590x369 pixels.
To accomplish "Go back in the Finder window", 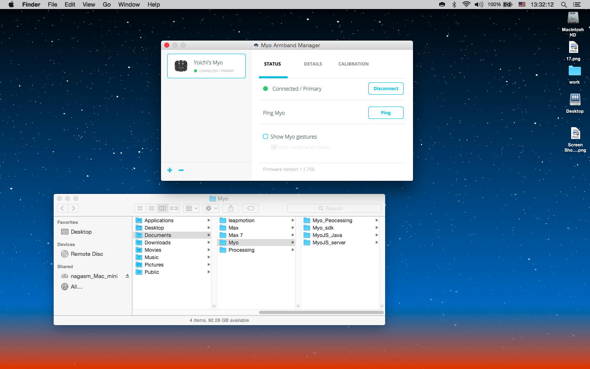I will 62,208.
